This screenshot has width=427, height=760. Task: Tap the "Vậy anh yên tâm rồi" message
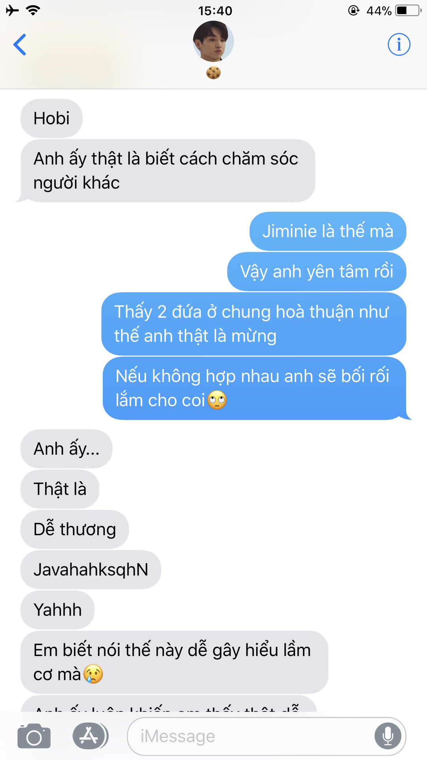click(317, 272)
